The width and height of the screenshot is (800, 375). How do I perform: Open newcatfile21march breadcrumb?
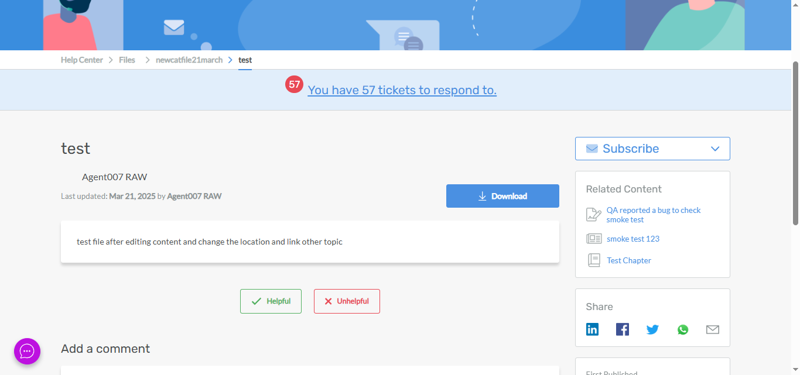tap(189, 60)
